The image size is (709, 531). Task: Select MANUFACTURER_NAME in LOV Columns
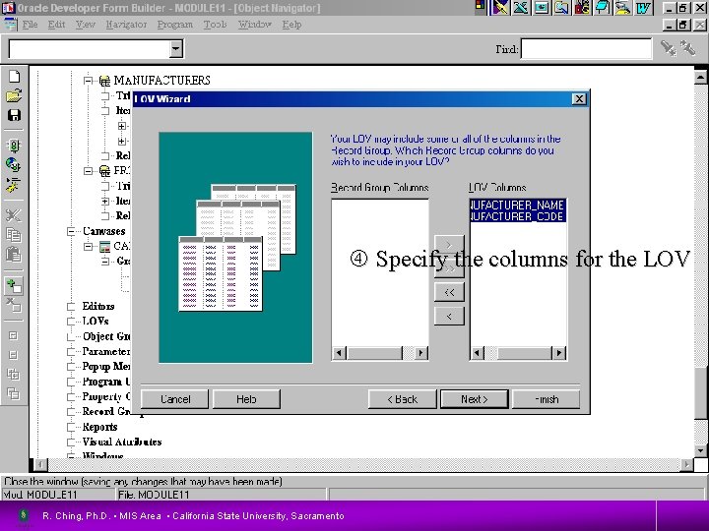[x=518, y=205]
